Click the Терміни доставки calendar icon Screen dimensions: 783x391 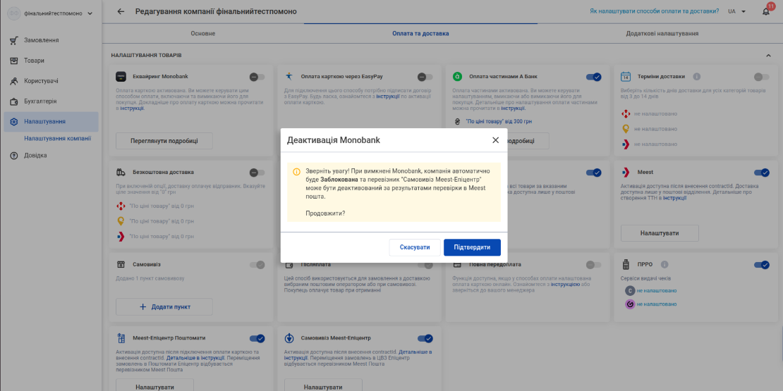click(x=625, y=77)
